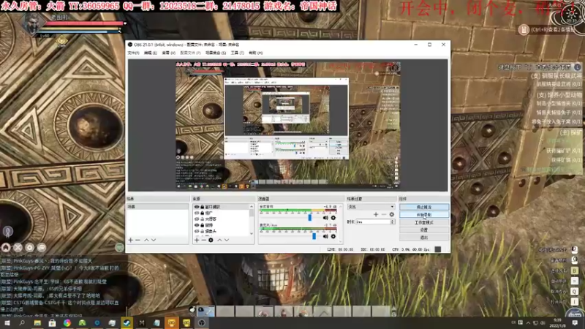Remove transition with the minus icon
Viewport: 585px width, 329px height.
pyautogui.click(x=383, y=214)
